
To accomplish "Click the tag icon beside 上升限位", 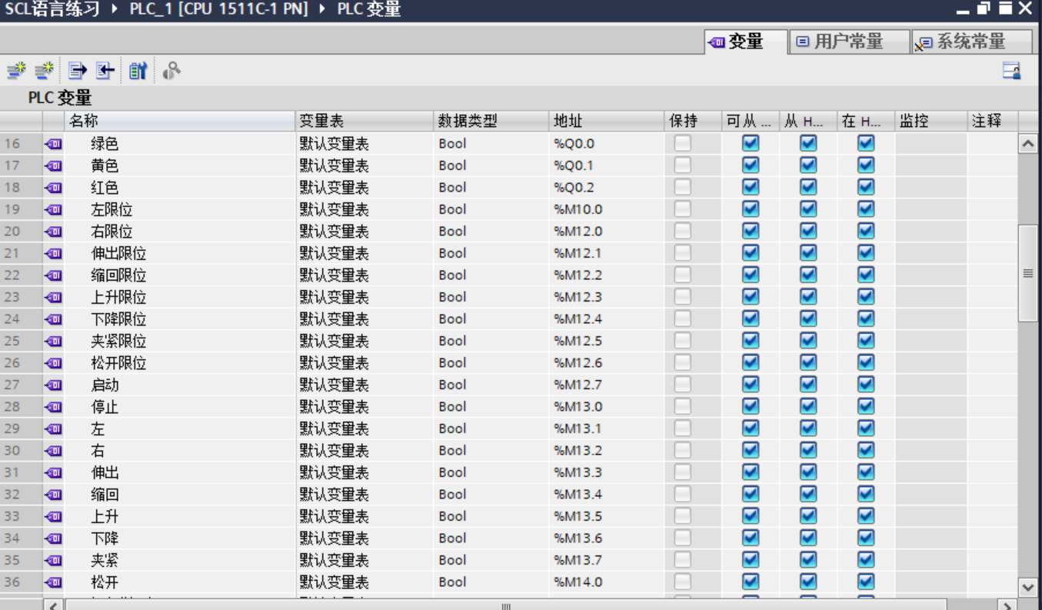I will coord(53,297).
